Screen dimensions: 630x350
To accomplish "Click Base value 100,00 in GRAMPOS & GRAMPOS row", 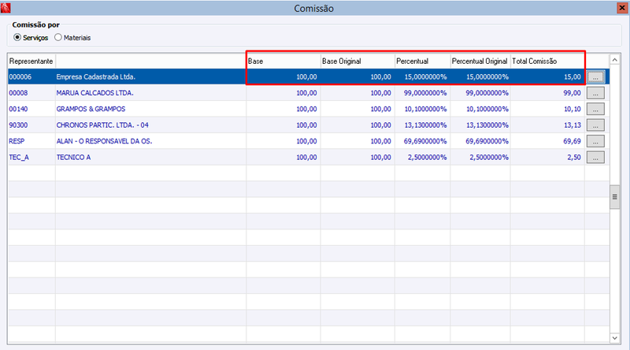I will (x=306, y=109).
